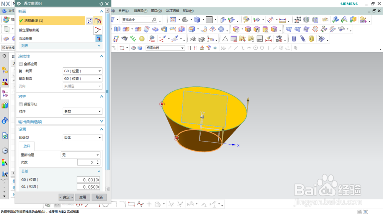Click the 选择曲线 (1) selection row
The width and height of the screenshot is (383, 215).
(52, 21)
